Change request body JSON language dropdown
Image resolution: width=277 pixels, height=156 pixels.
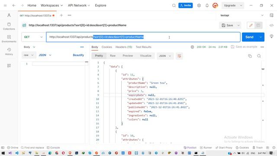[45, 55]
